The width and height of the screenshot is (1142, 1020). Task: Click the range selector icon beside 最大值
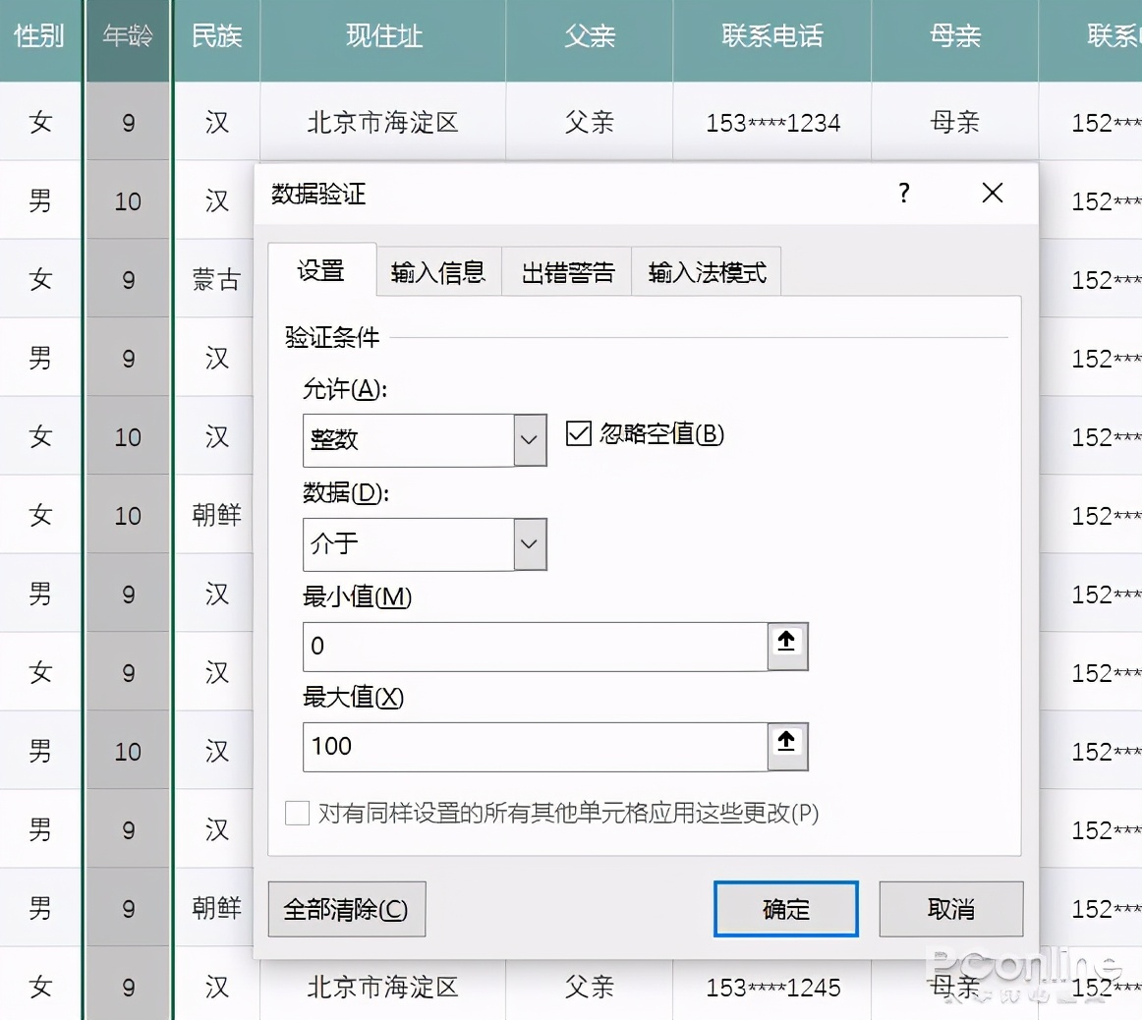(786, 747)
